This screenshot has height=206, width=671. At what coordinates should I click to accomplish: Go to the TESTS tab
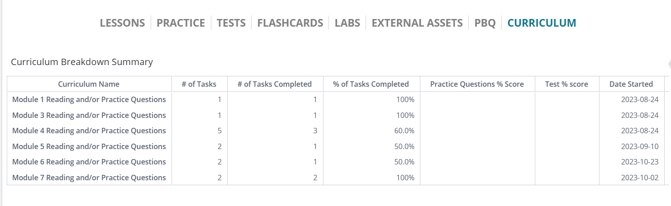[231, 23]
